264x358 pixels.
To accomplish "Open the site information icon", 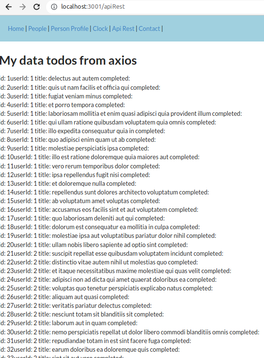I will pyautogui.click(x=54, y=7).
